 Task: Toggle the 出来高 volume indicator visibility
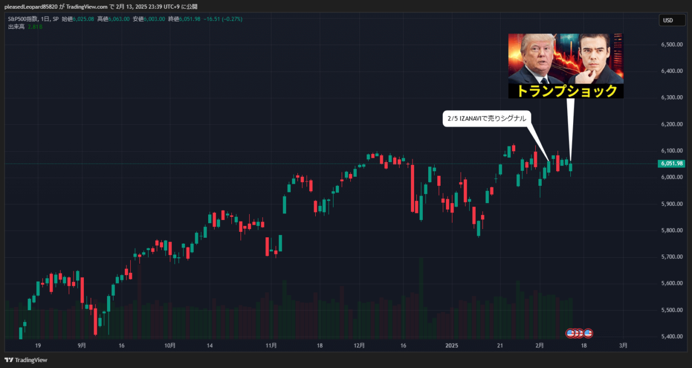[x=16, y=26]
